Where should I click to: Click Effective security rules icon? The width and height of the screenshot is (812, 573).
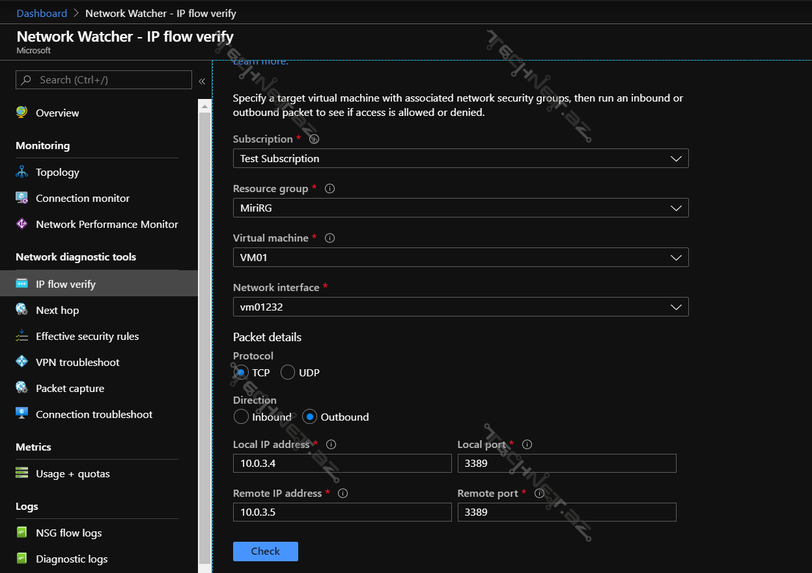click(x=22, y=336)
